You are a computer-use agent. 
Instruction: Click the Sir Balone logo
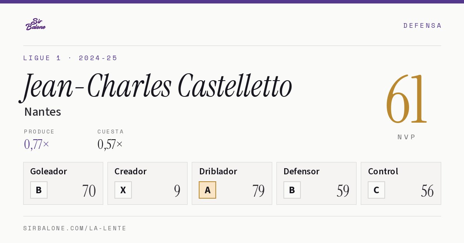point(36,24)
